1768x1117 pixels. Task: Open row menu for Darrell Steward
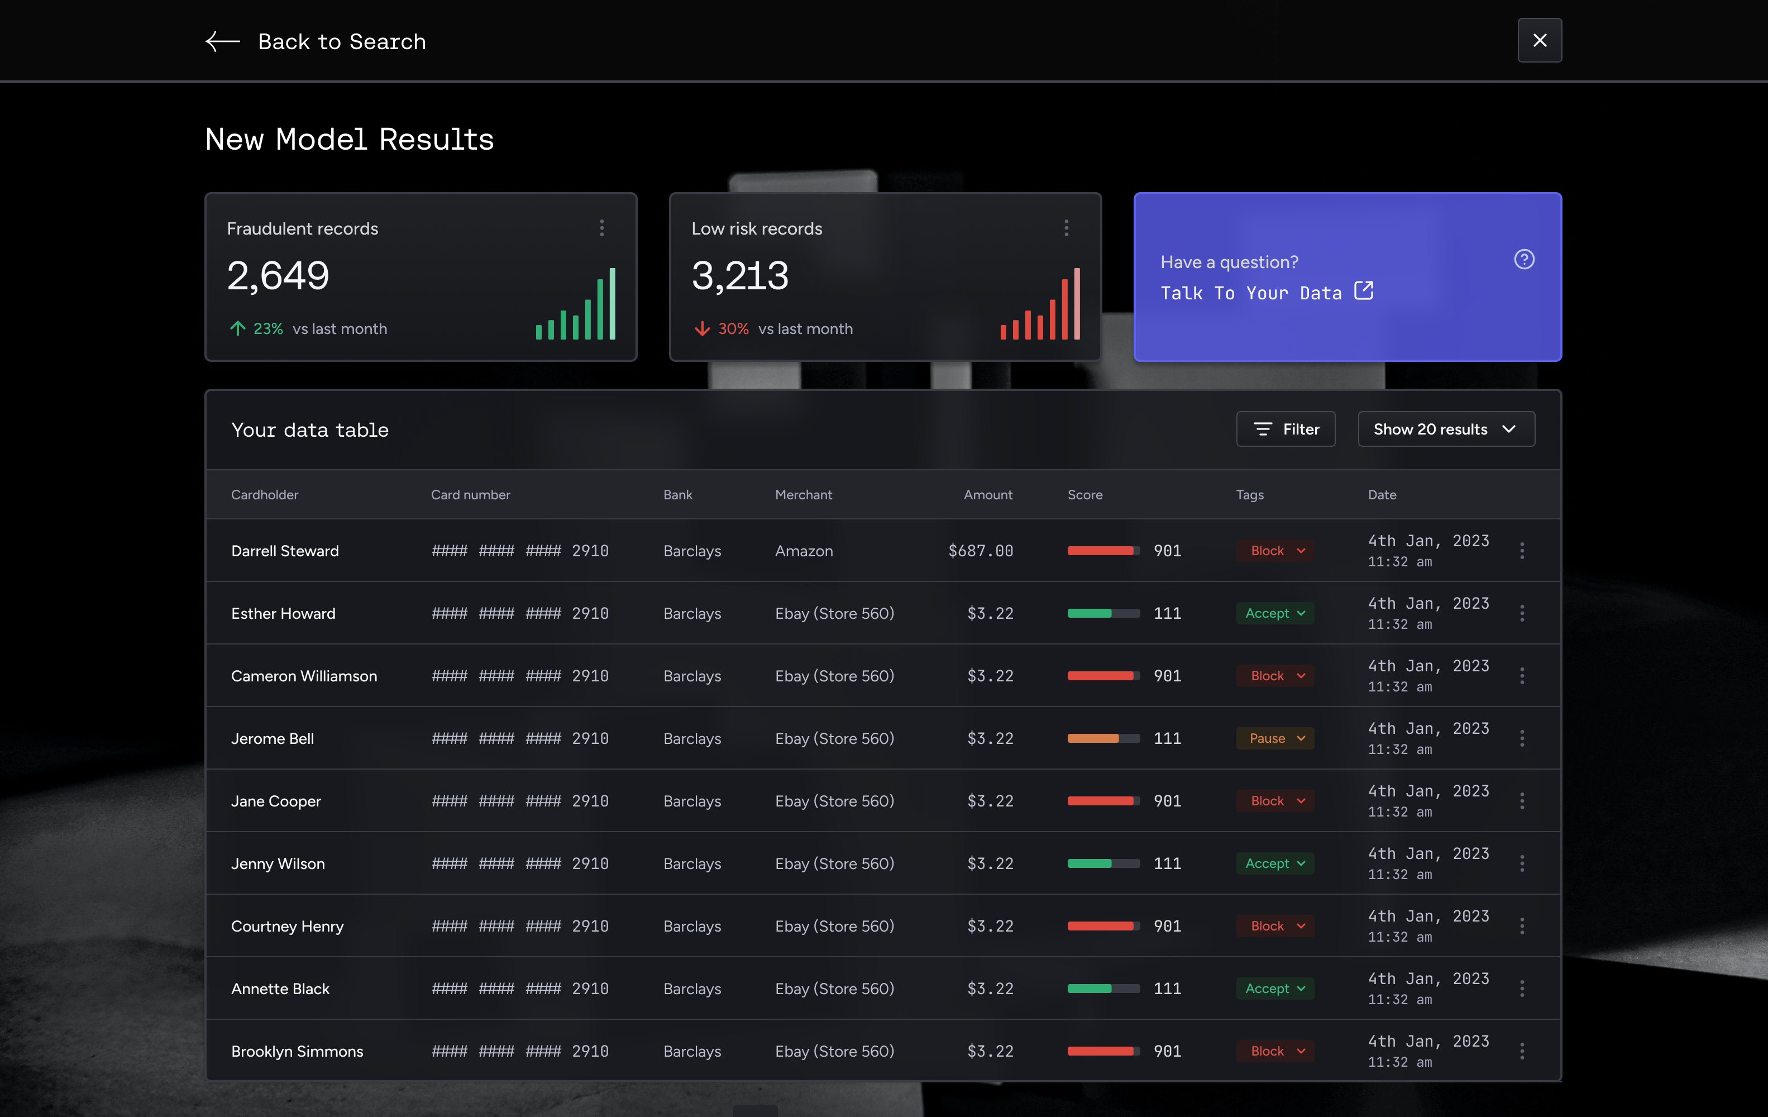point(1522,551)
